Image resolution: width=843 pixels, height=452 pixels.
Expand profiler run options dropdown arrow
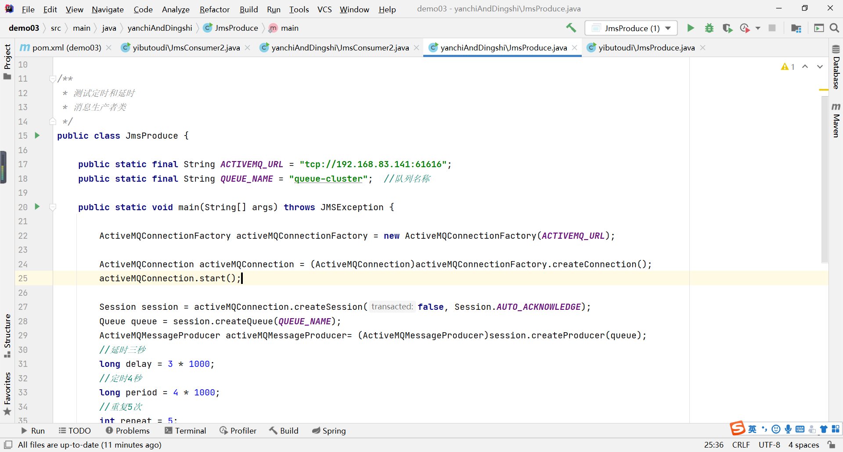pyautogui.click(x=758, y=28)
